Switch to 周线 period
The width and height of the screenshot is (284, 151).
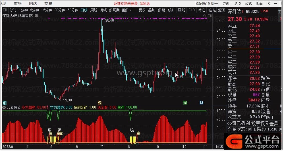[94, 10]
